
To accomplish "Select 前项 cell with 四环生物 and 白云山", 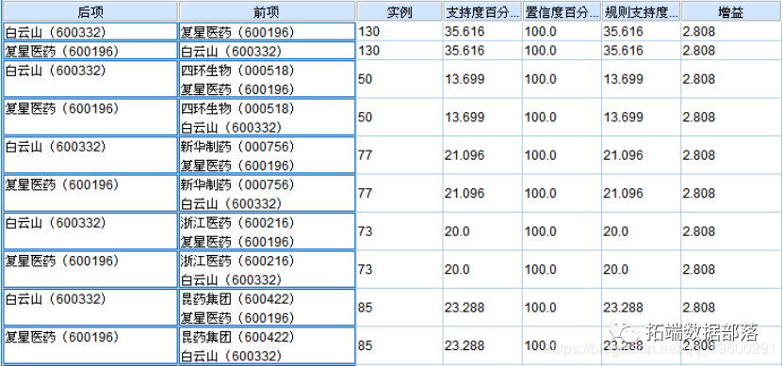I will 268,118.
